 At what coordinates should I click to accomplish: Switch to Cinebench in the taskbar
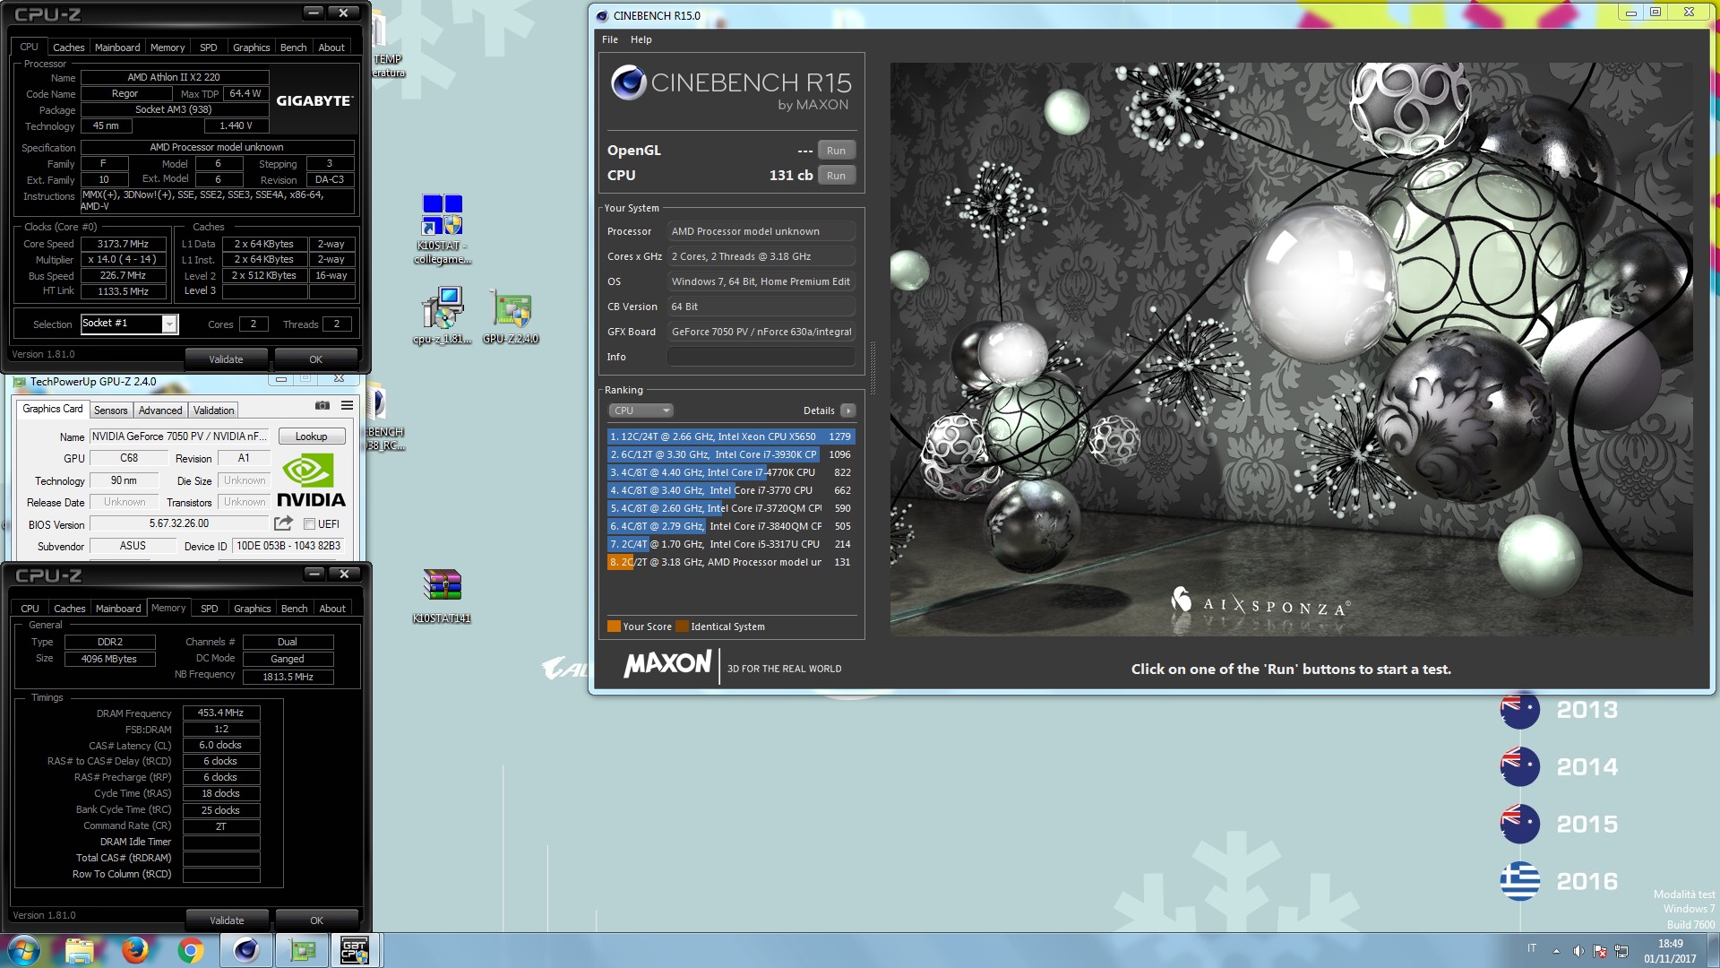[x=245, y=950]
